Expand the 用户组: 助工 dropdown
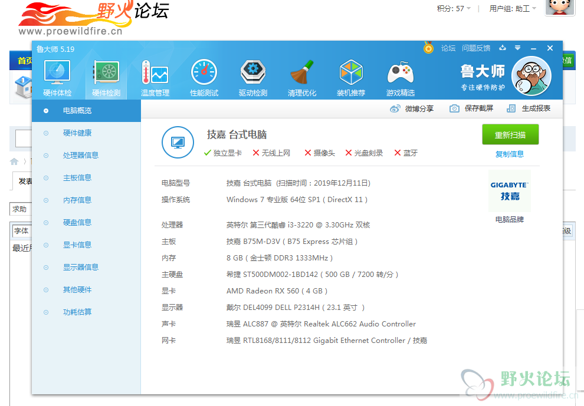The image size is (584, 406). click(513, 8)
